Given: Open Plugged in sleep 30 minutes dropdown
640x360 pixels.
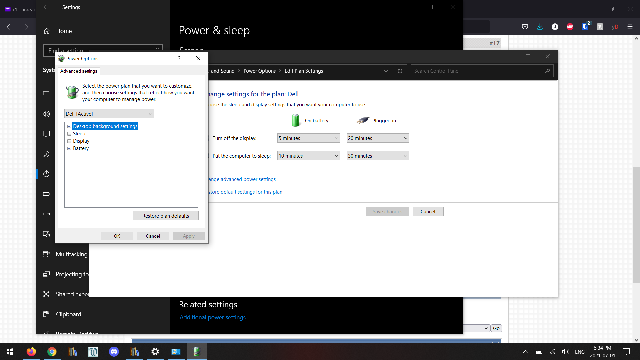Looking at the screenshot, I should click(378, 156).
